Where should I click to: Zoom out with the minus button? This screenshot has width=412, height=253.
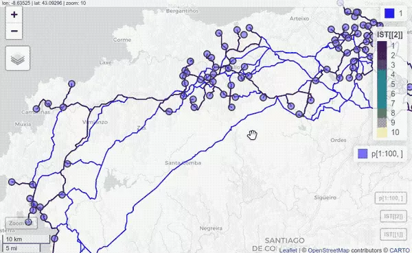[14, 31]
